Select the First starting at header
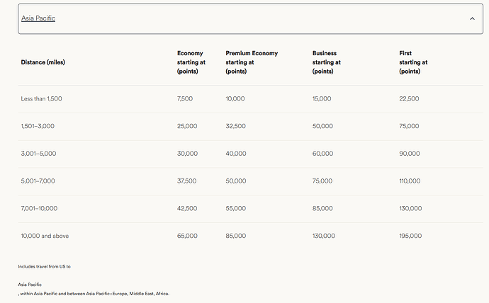The image size is (489, 303). click(413, 62)
